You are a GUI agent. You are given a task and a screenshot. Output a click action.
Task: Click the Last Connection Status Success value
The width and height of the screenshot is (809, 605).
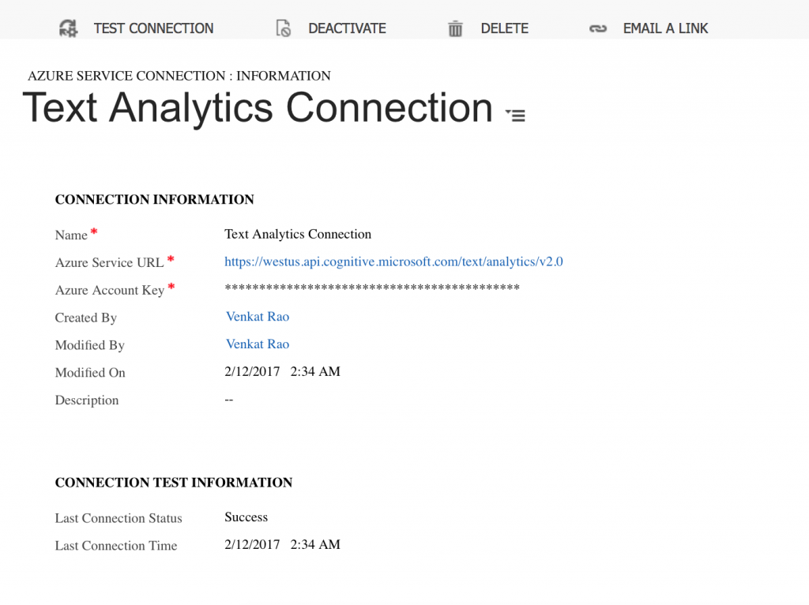246,517
